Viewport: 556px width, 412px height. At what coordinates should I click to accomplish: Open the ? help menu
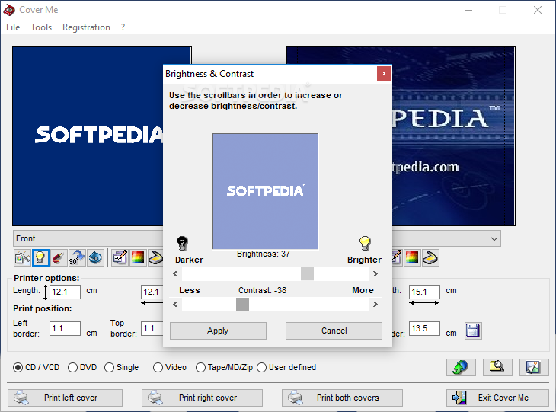pyautogui.click(x=123, y=27)
